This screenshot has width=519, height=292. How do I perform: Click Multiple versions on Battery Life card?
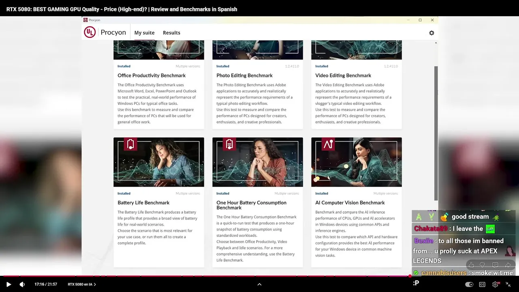click(188, 193)
